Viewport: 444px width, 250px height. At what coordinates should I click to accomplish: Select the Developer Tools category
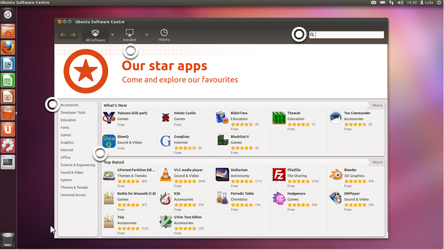73,112
